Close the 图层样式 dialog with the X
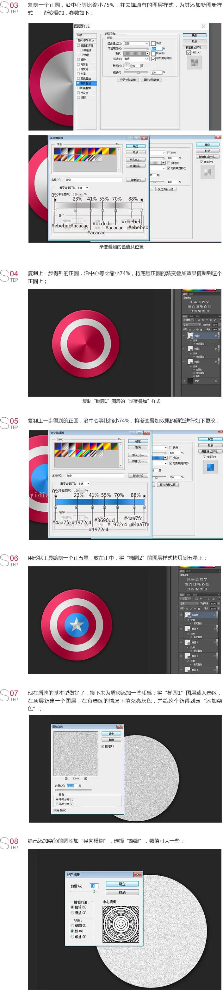 click(203, 26)
